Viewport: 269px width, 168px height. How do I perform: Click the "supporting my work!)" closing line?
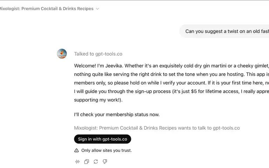coord(98,100)
